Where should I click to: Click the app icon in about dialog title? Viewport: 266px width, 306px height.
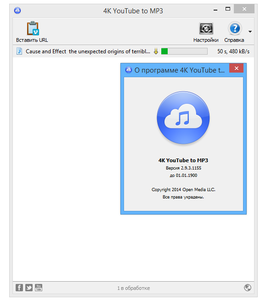point(129,70)
